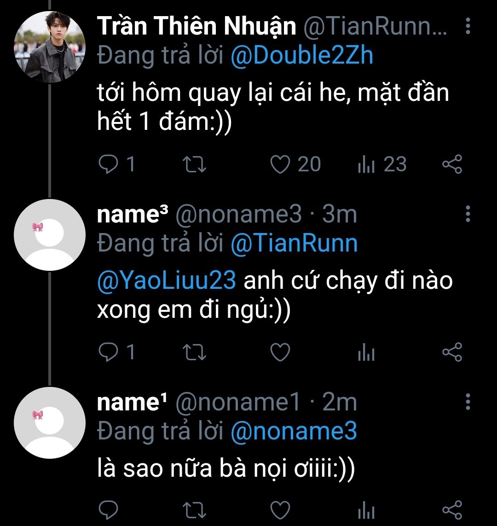
Task: Share the @noname1 tweet
Action: pyautogui.click(x=452, y=510)
